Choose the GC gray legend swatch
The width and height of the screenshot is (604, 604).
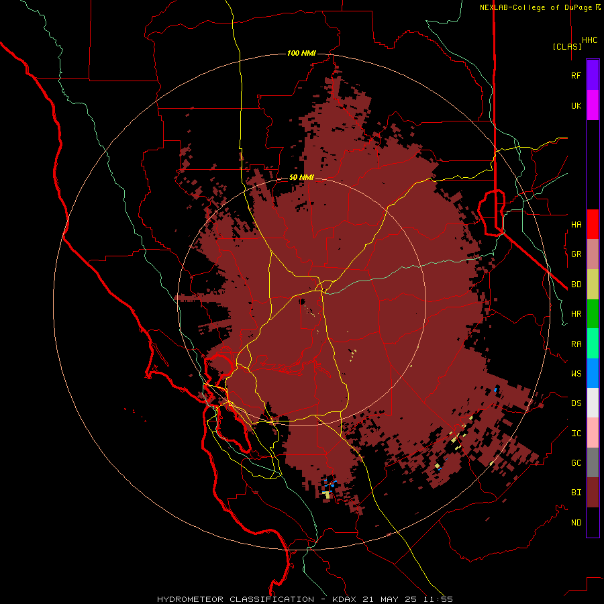[x=593, y=462]
